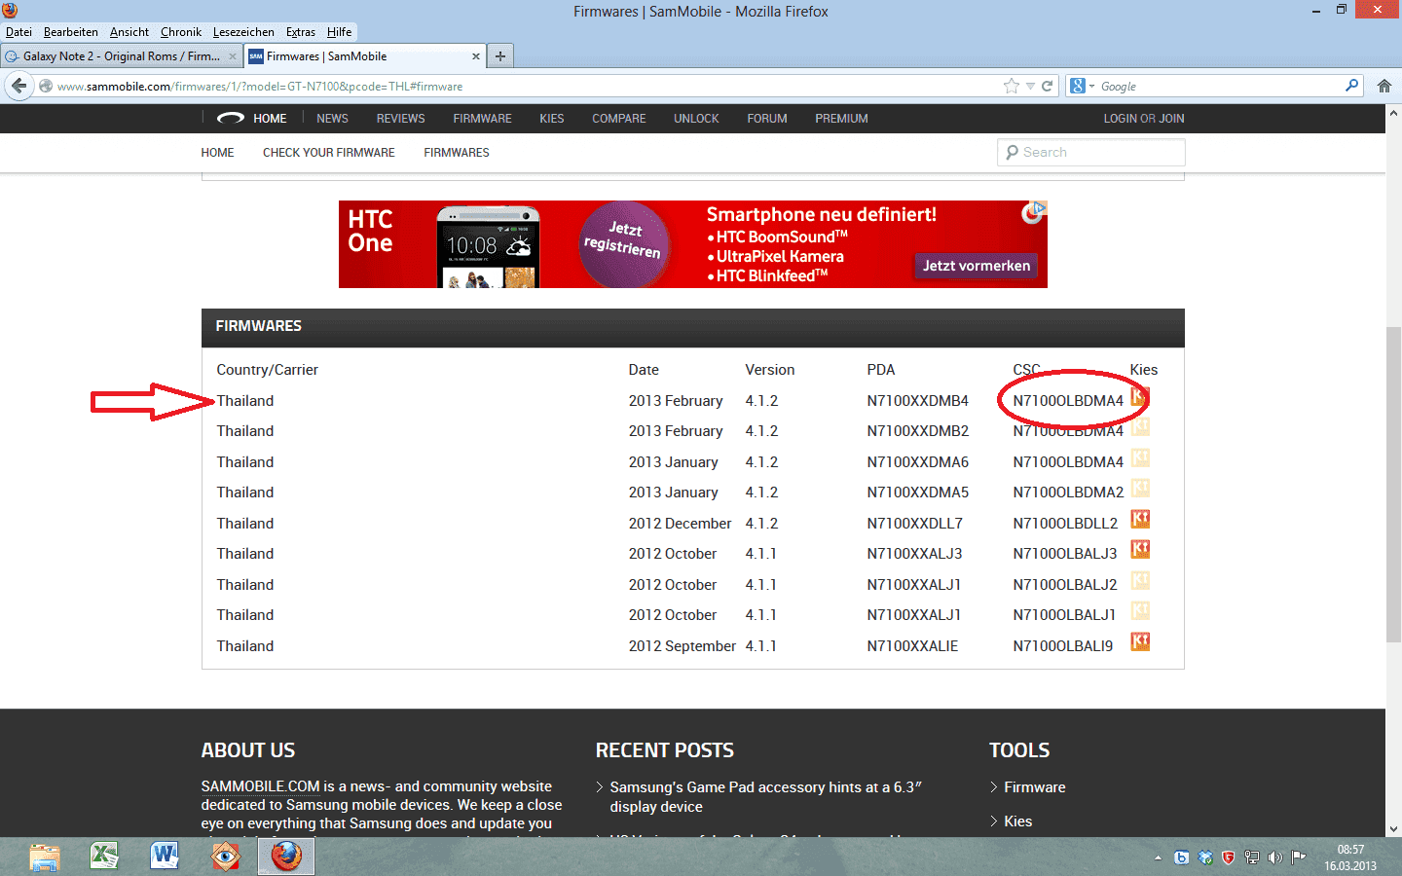
Task: Click the Firefox taskbar icon
Action: [x=286, y=857]
